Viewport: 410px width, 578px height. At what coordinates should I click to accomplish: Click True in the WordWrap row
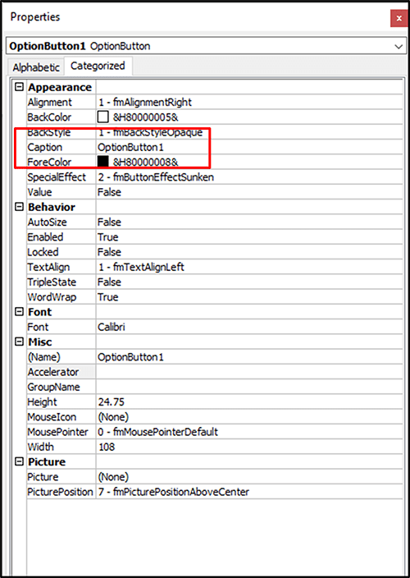click(x=108, y=297)
